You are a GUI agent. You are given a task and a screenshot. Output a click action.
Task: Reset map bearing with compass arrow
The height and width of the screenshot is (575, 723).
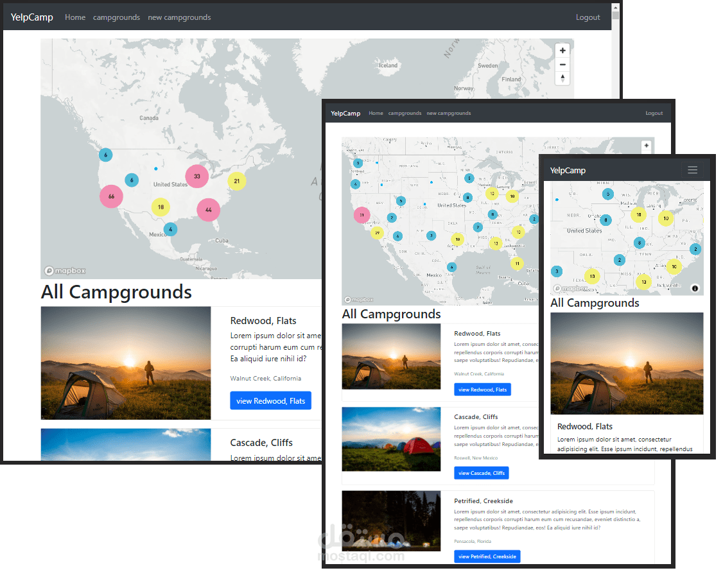(x=562, y=78)
